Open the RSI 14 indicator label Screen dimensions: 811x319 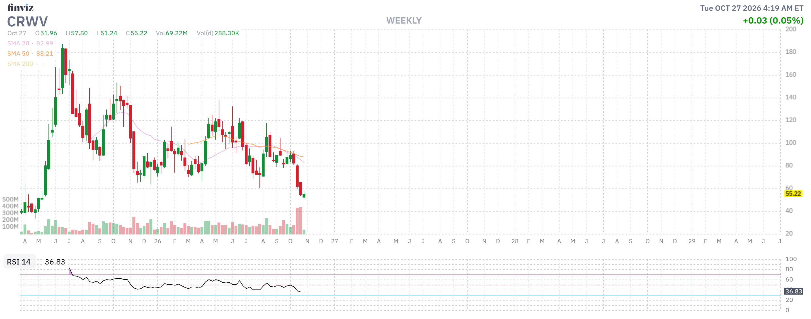[19, 262]
